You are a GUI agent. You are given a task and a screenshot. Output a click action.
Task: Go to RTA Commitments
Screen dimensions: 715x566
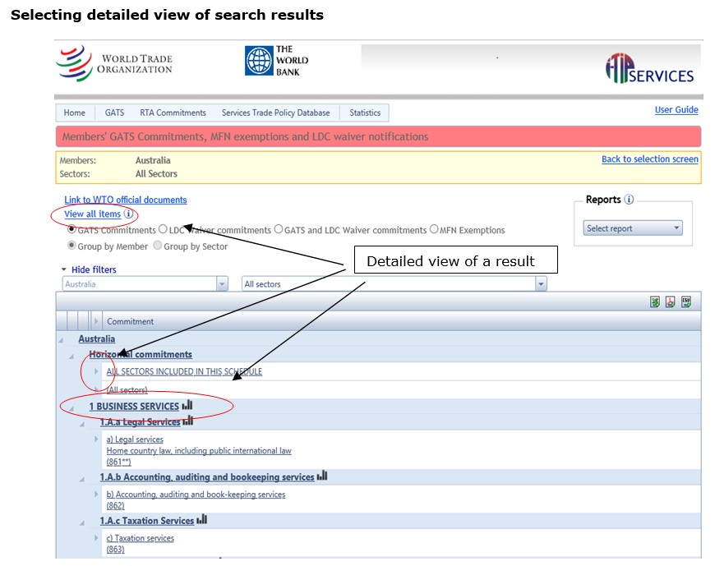coord(173,113)
